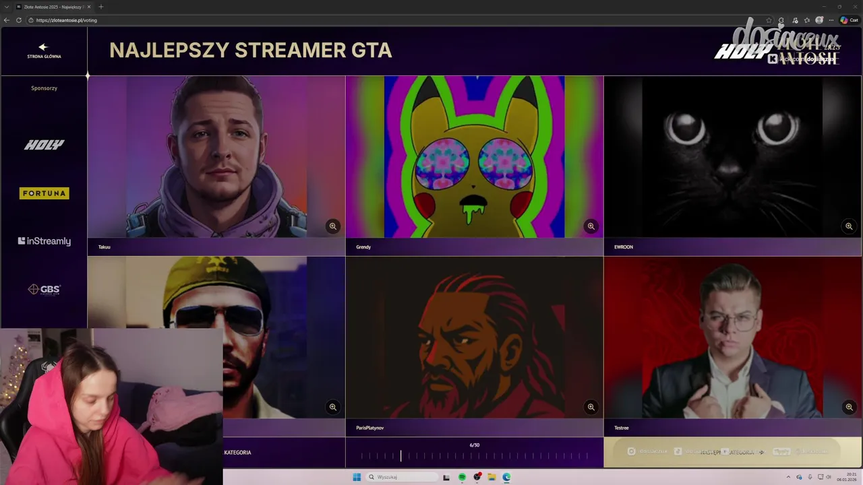Click the back arrow above STRONA GŁÓWNA

coord(44,47)
